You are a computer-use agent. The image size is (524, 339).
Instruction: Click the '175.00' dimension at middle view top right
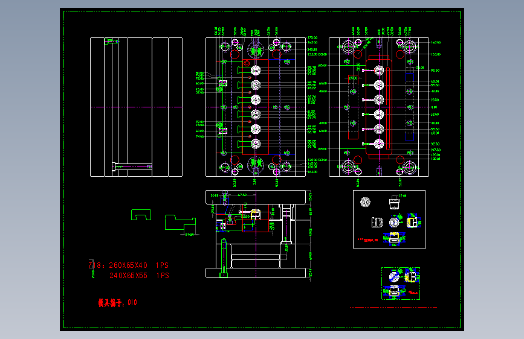point(312,38)
